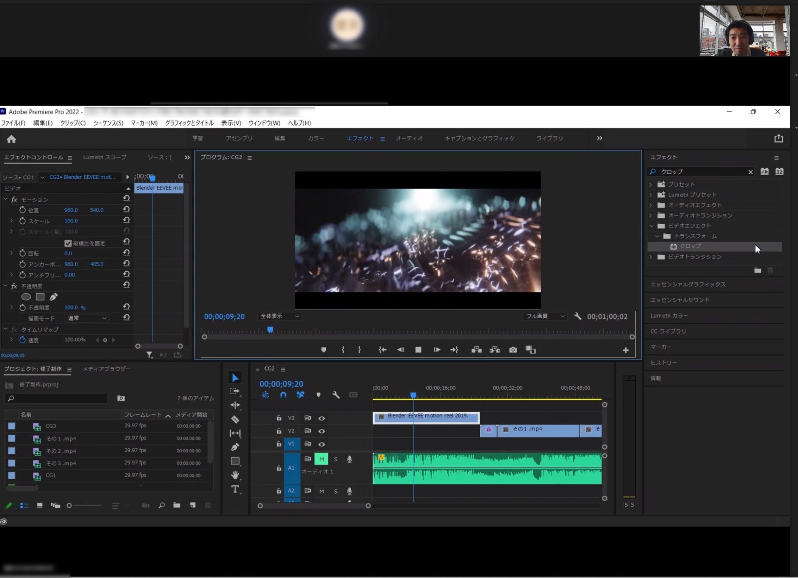The width and height of the screenshot is (798, 578).
Task: Step forward one frame
Action: click(x=437, y=350)
